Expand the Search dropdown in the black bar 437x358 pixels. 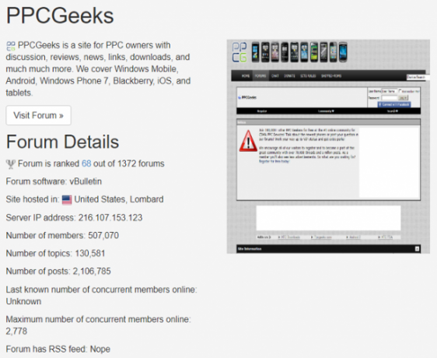pos(393,111)
